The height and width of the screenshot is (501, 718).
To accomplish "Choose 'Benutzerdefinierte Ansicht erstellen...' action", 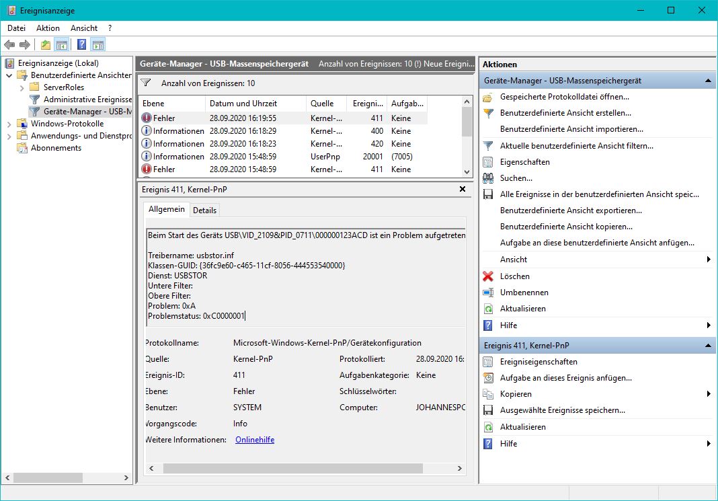I will pyautogui.click(x=565, y=113).
